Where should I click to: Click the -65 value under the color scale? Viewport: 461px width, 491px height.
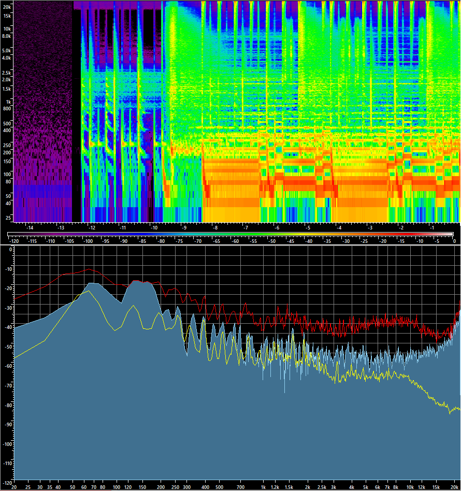coord(217,241)
